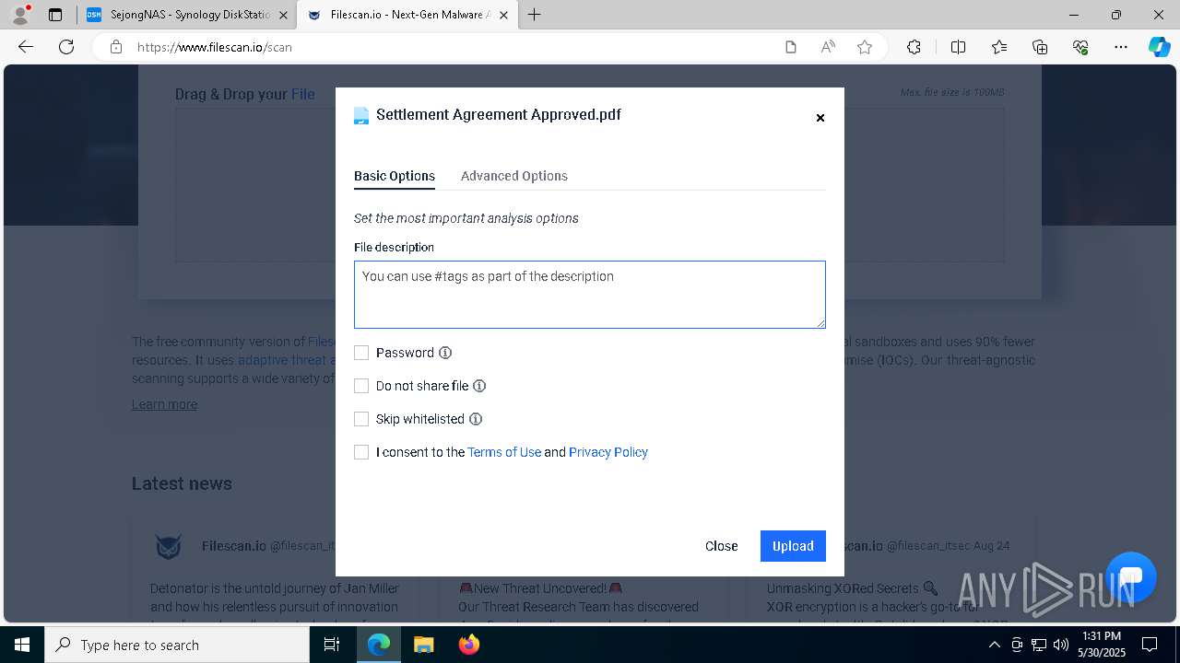Viewport: 1180px width, 663px height.
Task: Click the PDF file icon beside filename
Action: pos(361,115)
